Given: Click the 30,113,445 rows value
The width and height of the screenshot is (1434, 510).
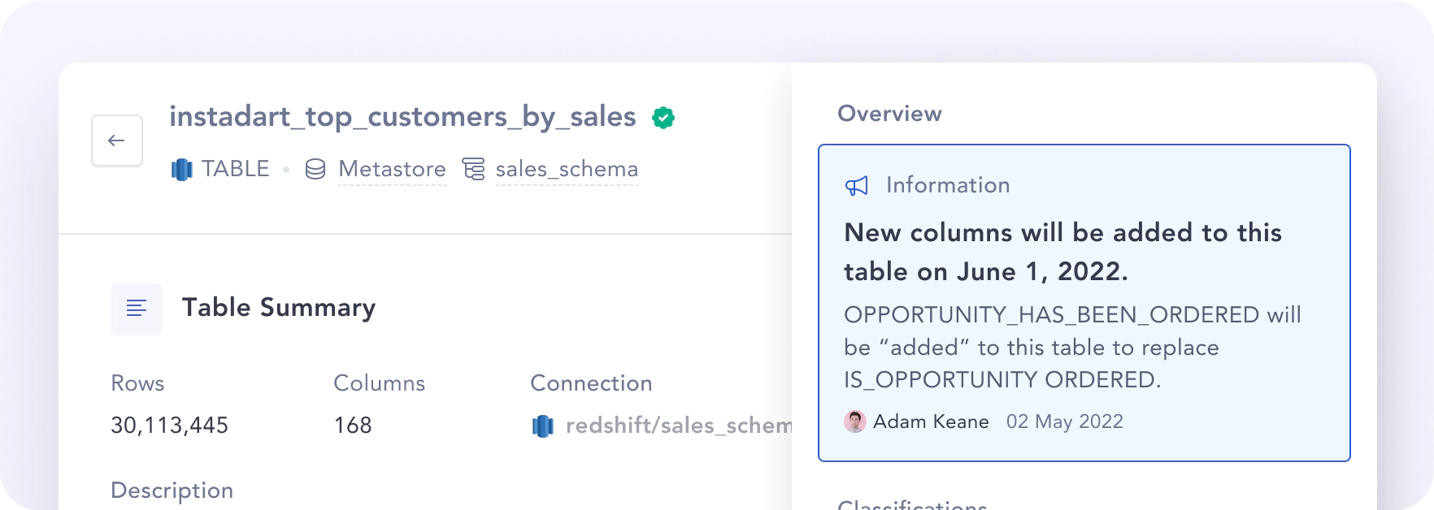Looking at the screenshot, I should point(169,426).
